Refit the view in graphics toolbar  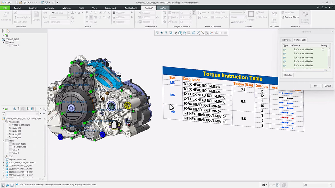pos(157,33)
